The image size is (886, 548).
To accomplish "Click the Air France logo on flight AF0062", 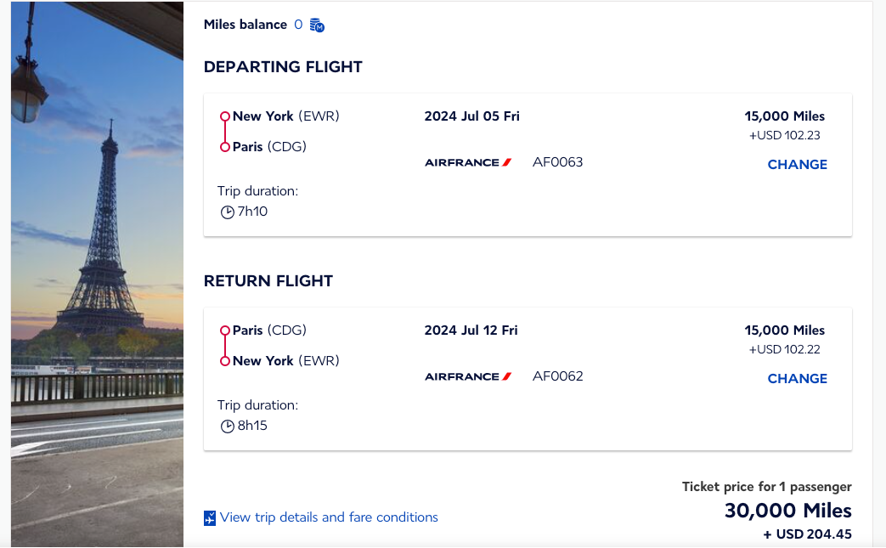I will click(468, 376).
